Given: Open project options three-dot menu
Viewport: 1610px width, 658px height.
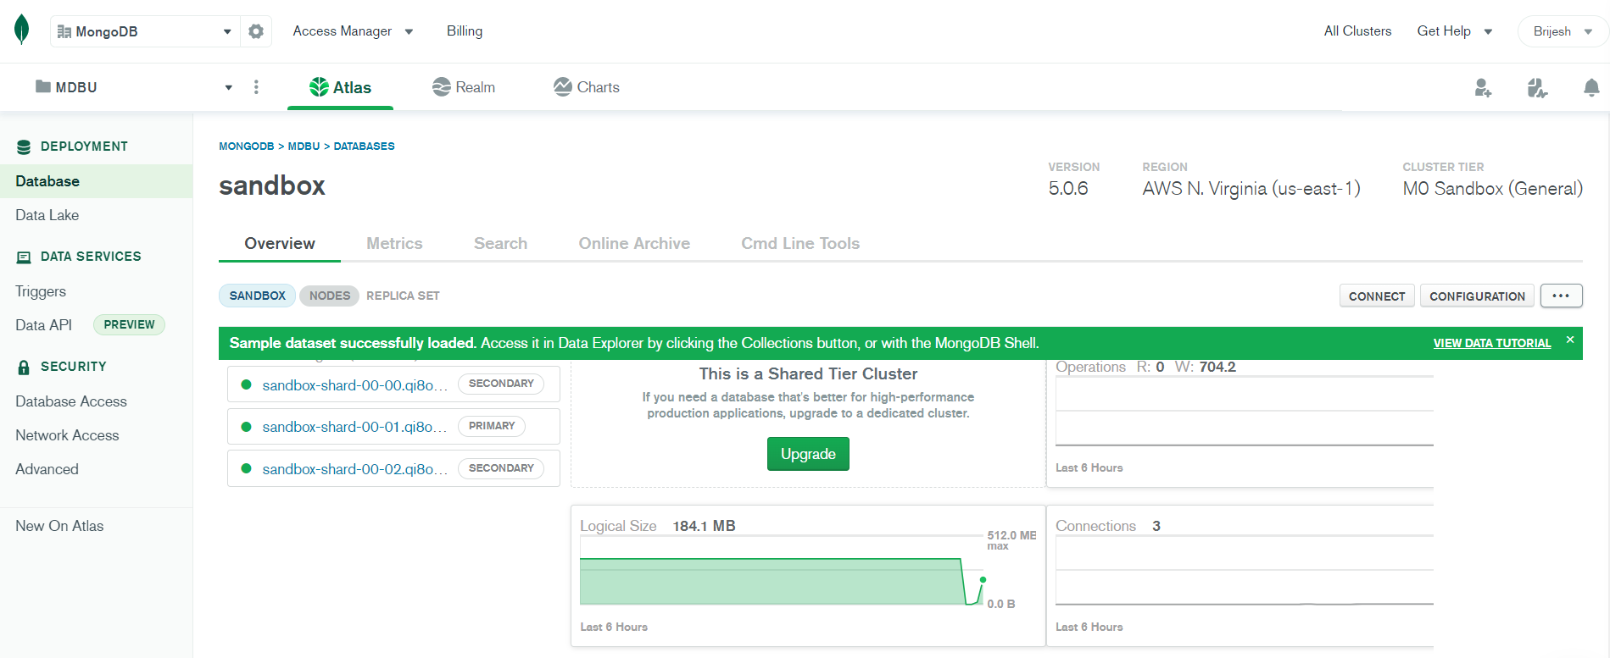Looking at the screenshot, I should [256, 87].
